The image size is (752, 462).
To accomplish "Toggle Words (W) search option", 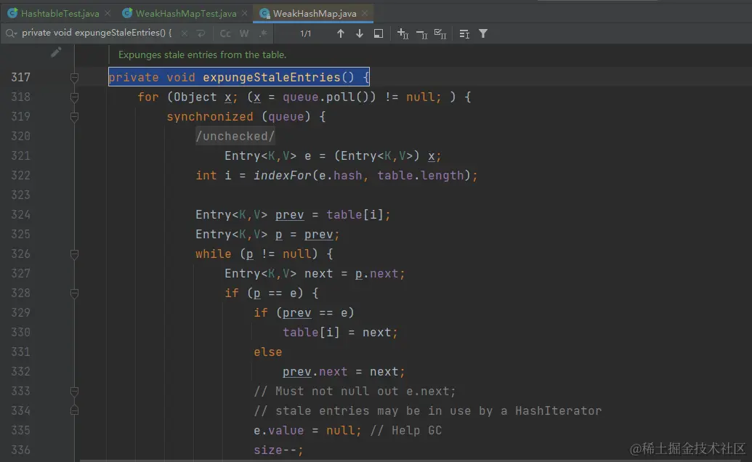I will (x=244, y=33).
